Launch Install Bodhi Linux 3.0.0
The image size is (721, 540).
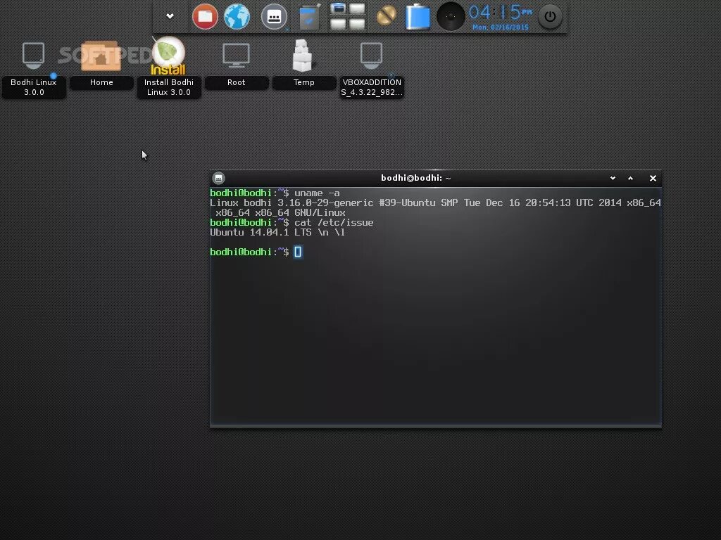[x=169, y=68]
